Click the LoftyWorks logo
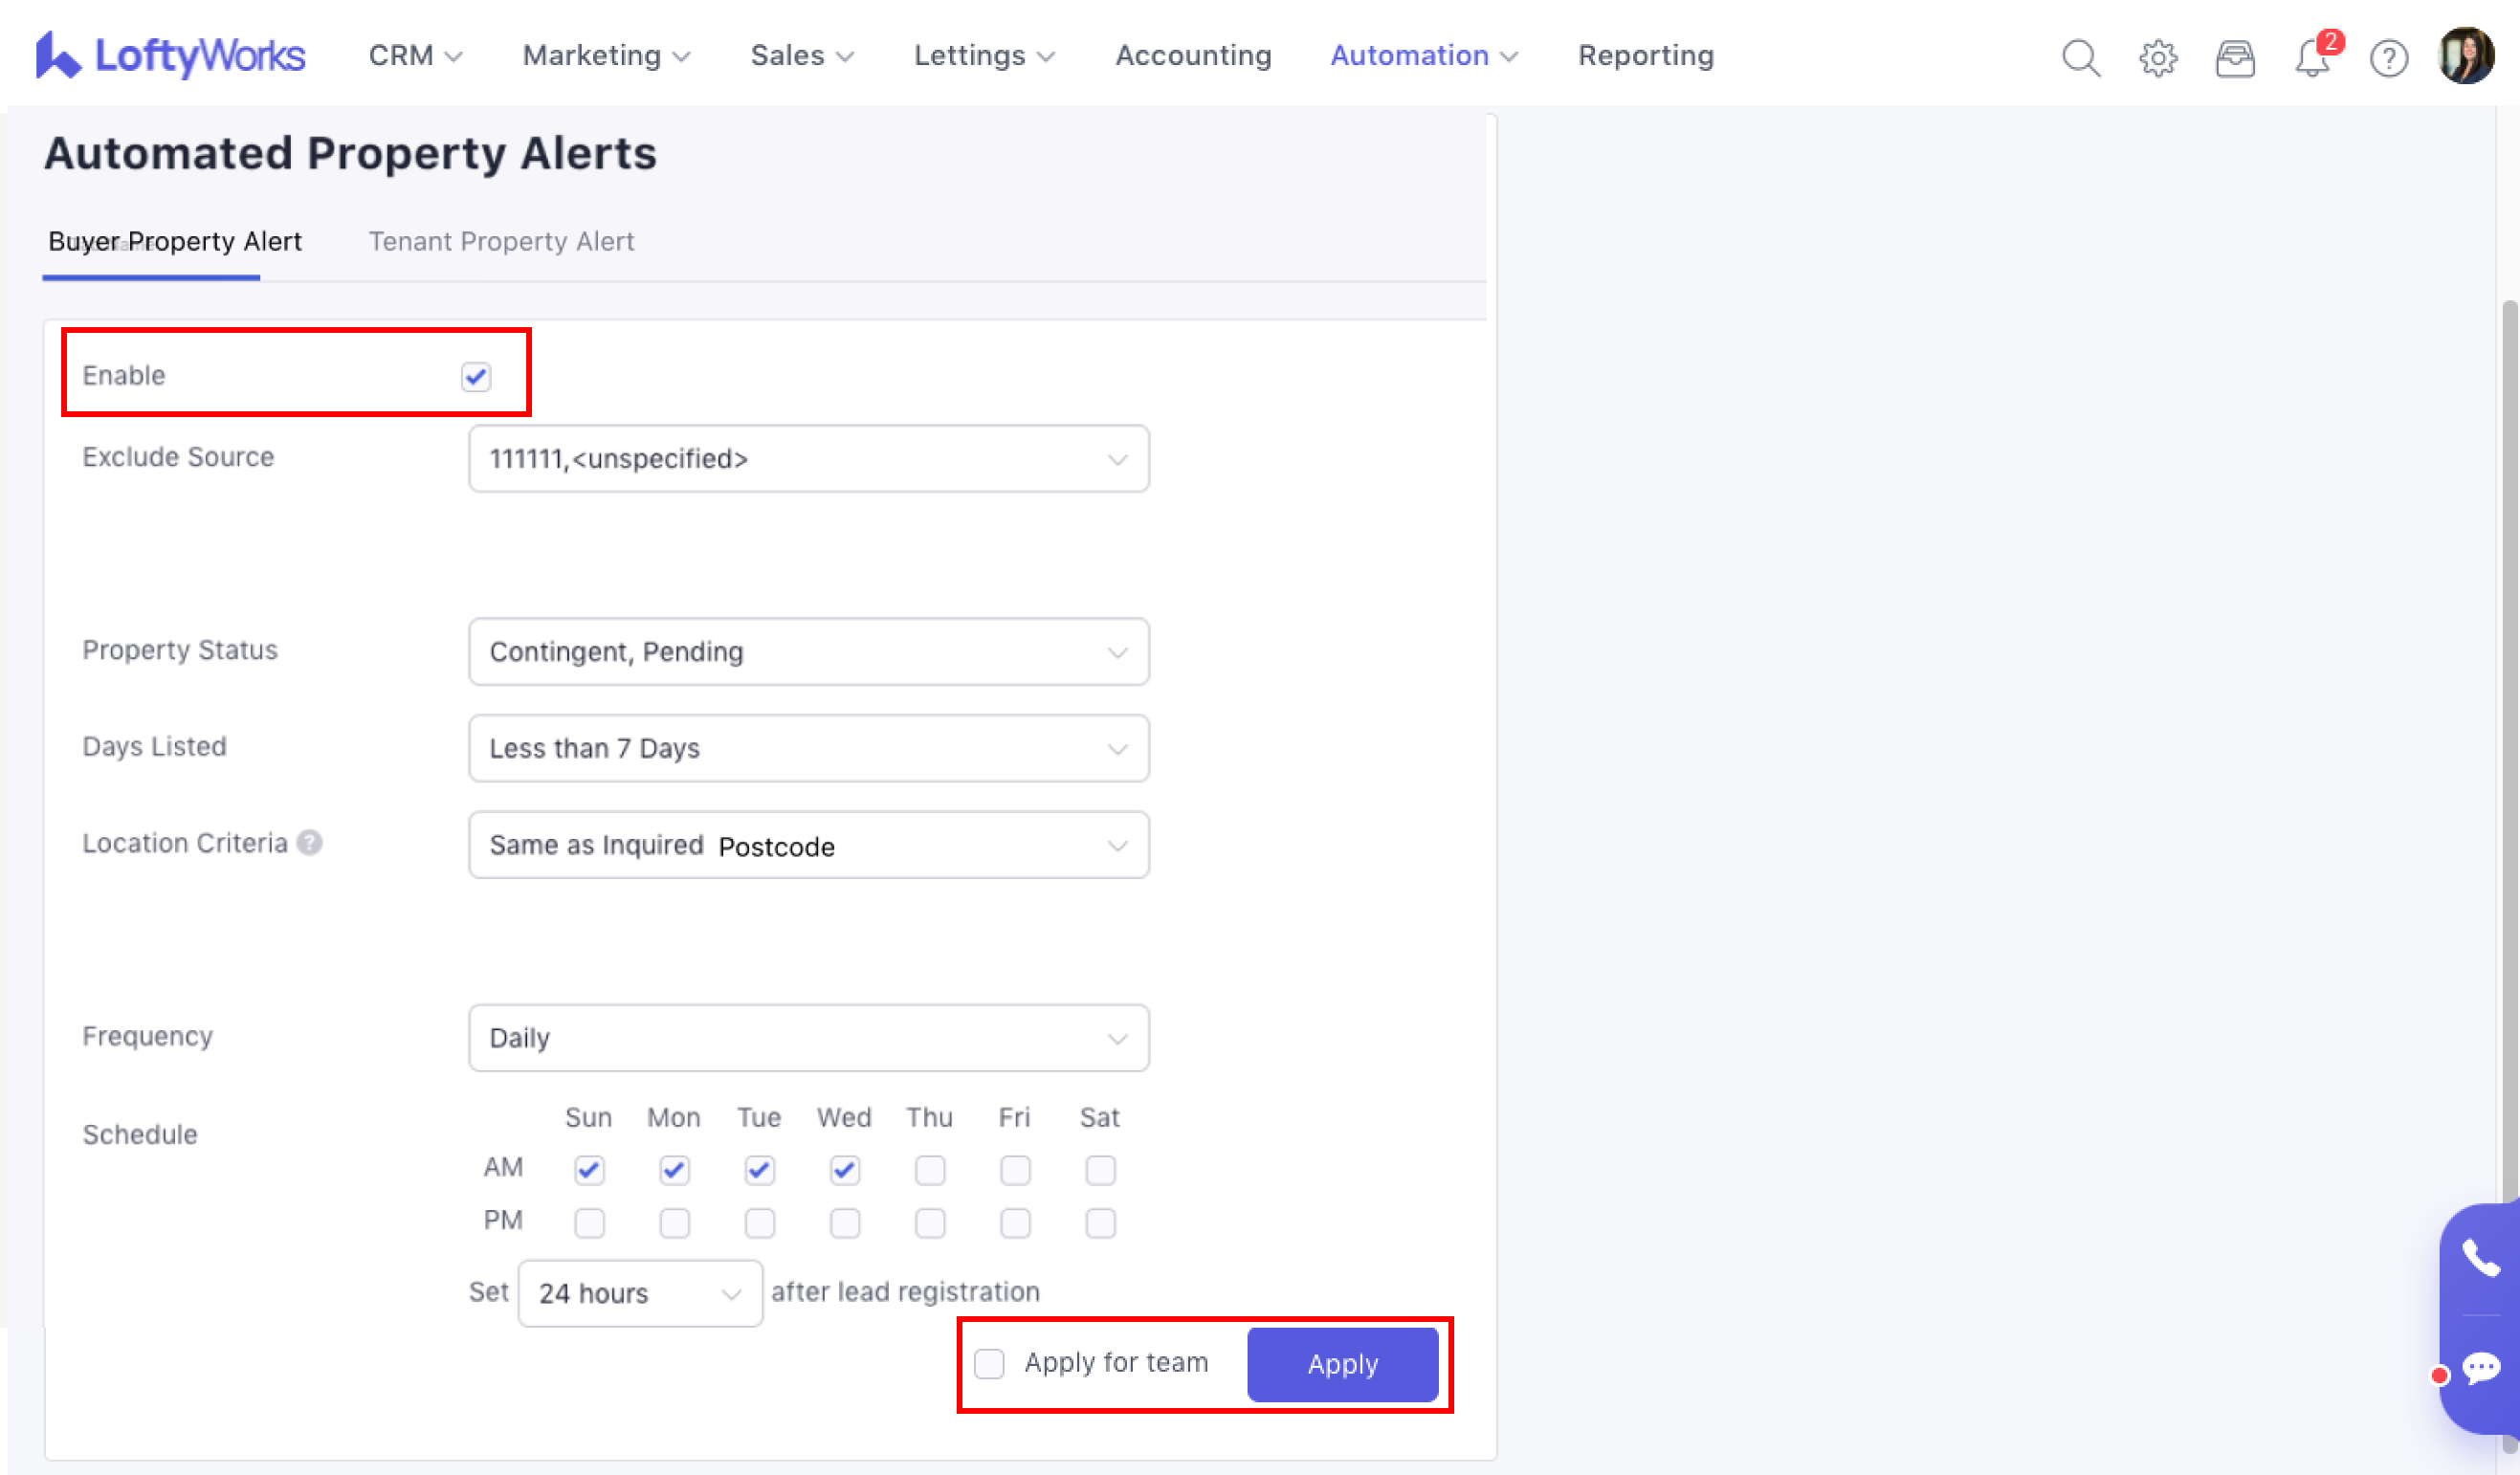The height and width of the screenshot is (1475, 2520). click(x=170, y=56)
